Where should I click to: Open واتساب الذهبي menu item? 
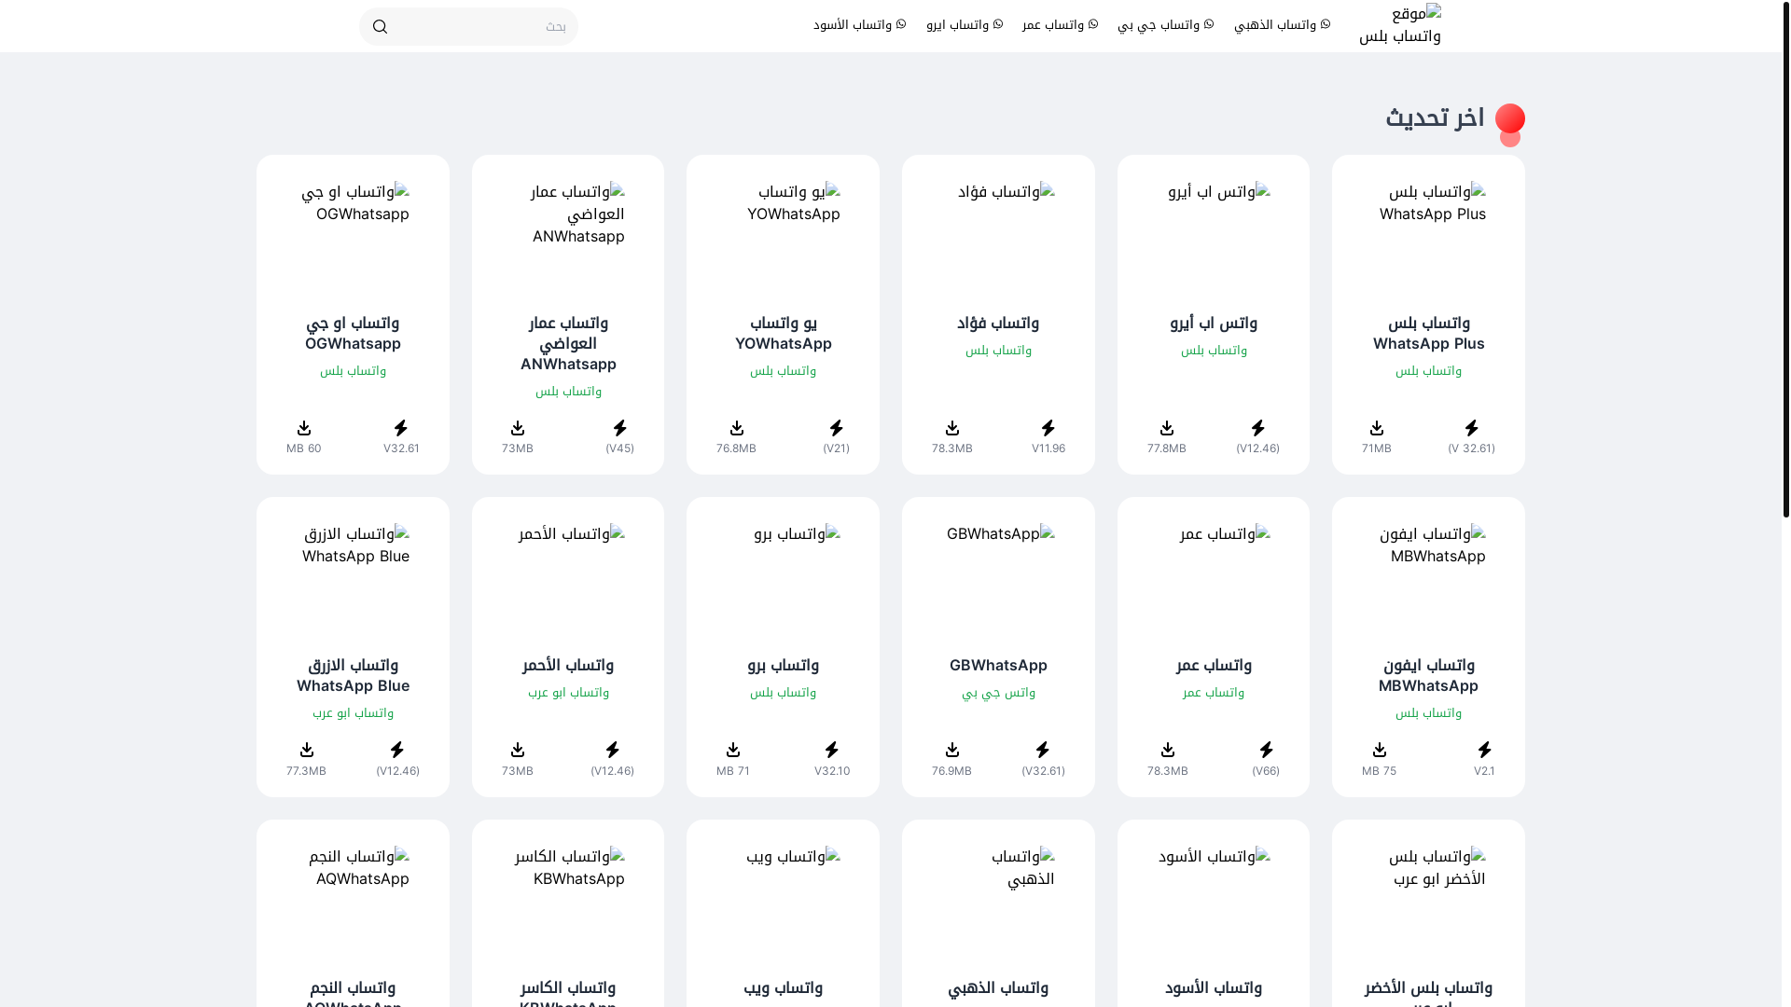[1282, 25]
